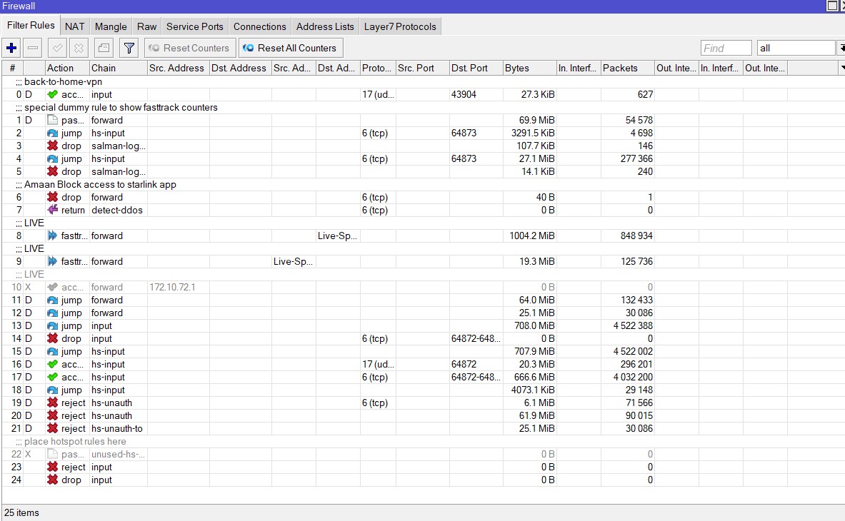Sort by the Packets column header
845x521 pixels.
tap(627, 68)
